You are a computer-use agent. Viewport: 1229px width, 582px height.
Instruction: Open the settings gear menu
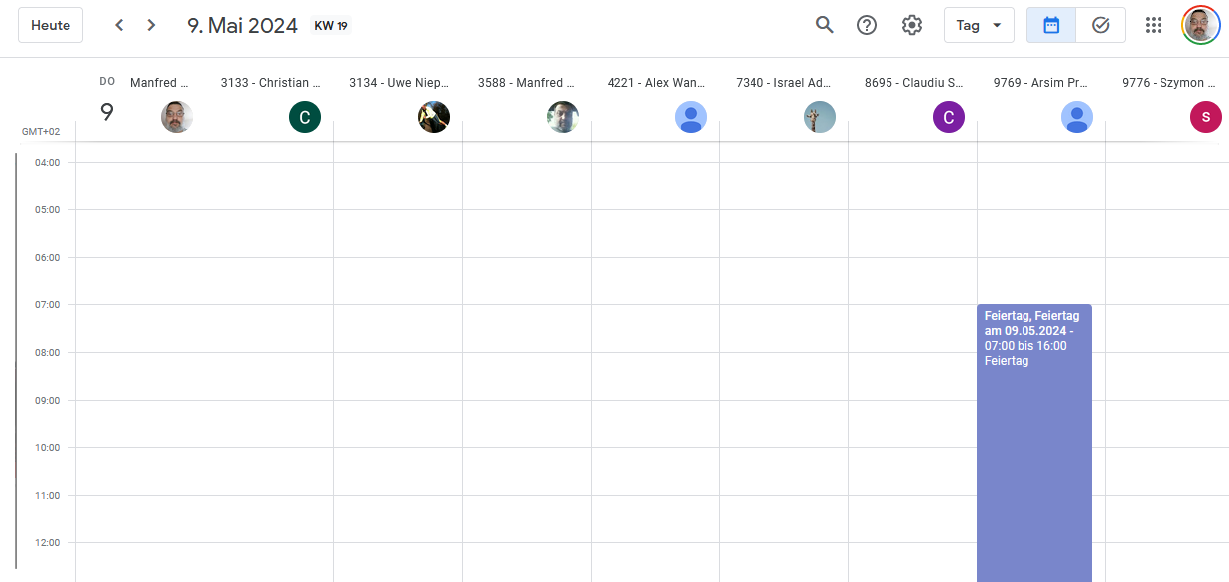911,25
